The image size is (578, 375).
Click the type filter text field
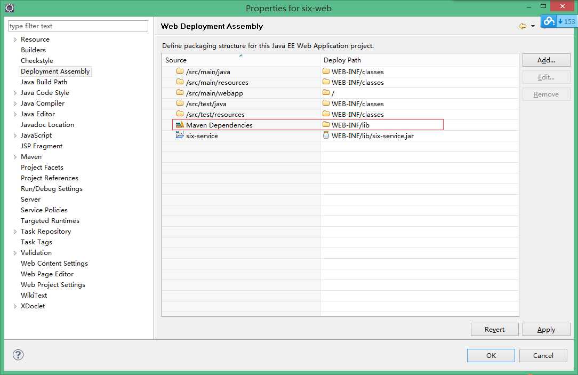[x=78, y=26]
